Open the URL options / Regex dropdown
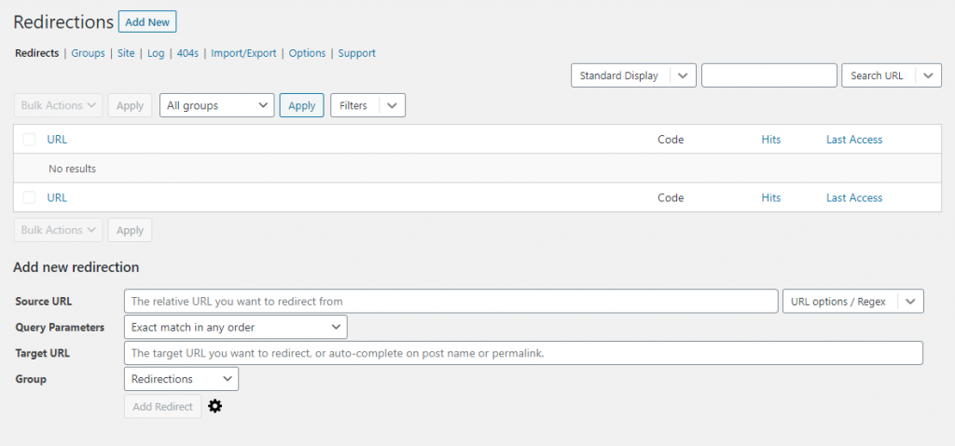This screenshot has height=446, width=955. coord(853,301)
